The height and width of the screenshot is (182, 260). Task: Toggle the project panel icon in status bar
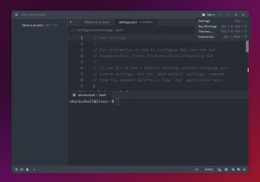(x=16, y=170)
